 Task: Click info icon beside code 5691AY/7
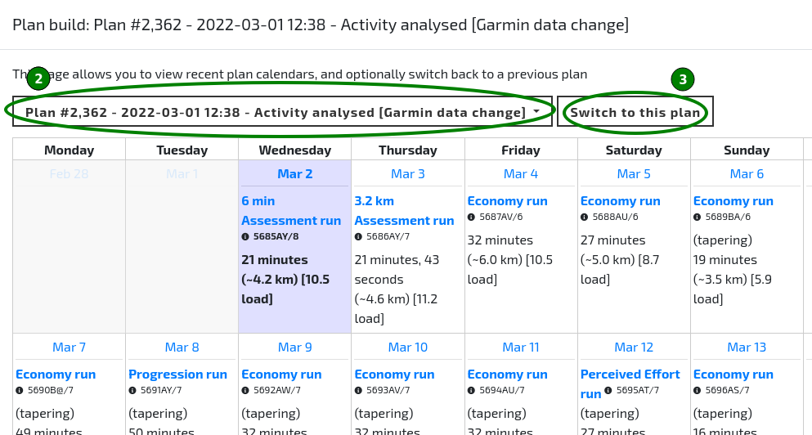(132, 391)
